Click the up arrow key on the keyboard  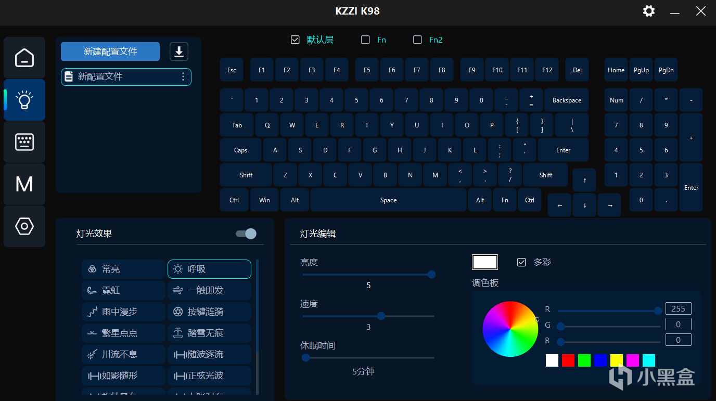[x=585, y=180]
